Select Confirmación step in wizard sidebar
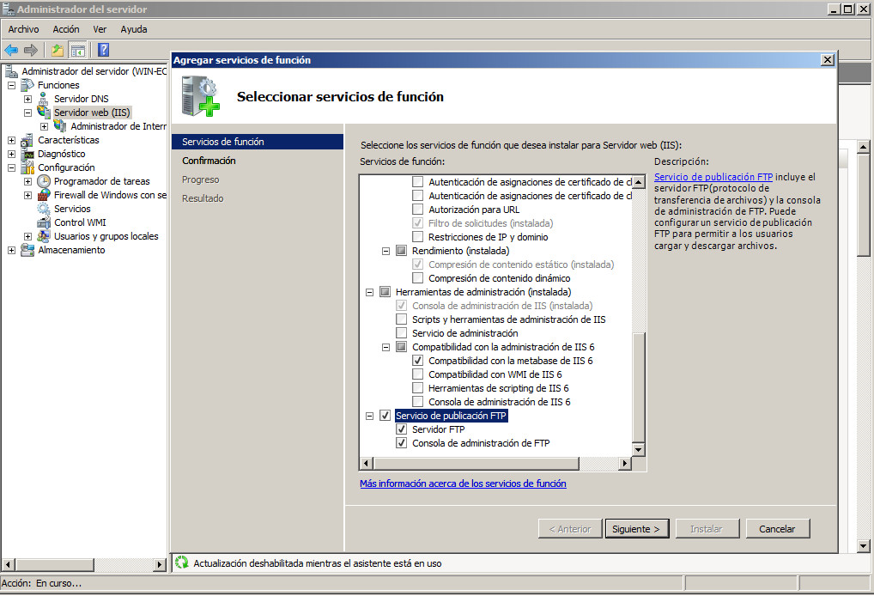The height and width of the screenshot is (596, 874). pos(209,161)
